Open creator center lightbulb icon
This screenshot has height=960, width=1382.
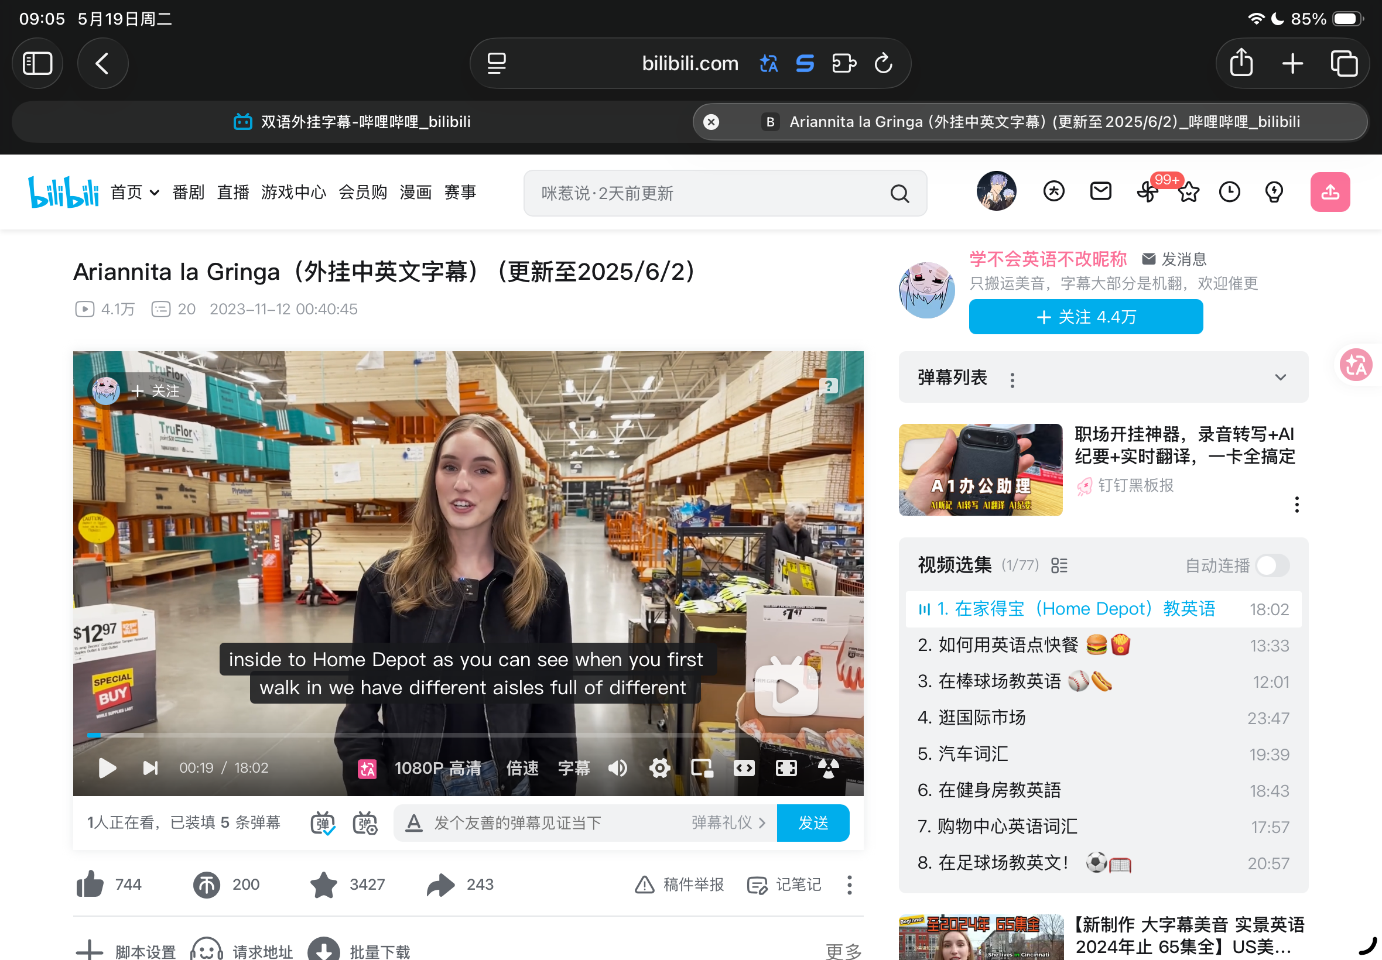pyautogui.click(x=1274, y=192)
